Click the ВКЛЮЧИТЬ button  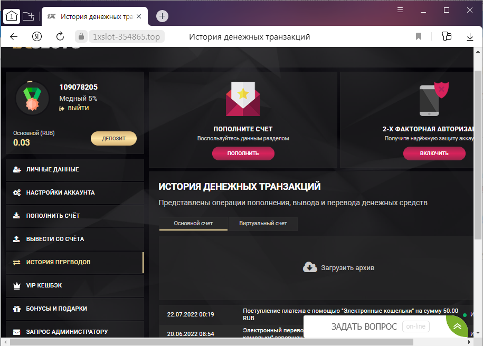pyautogui.click(x=434, y=153)
